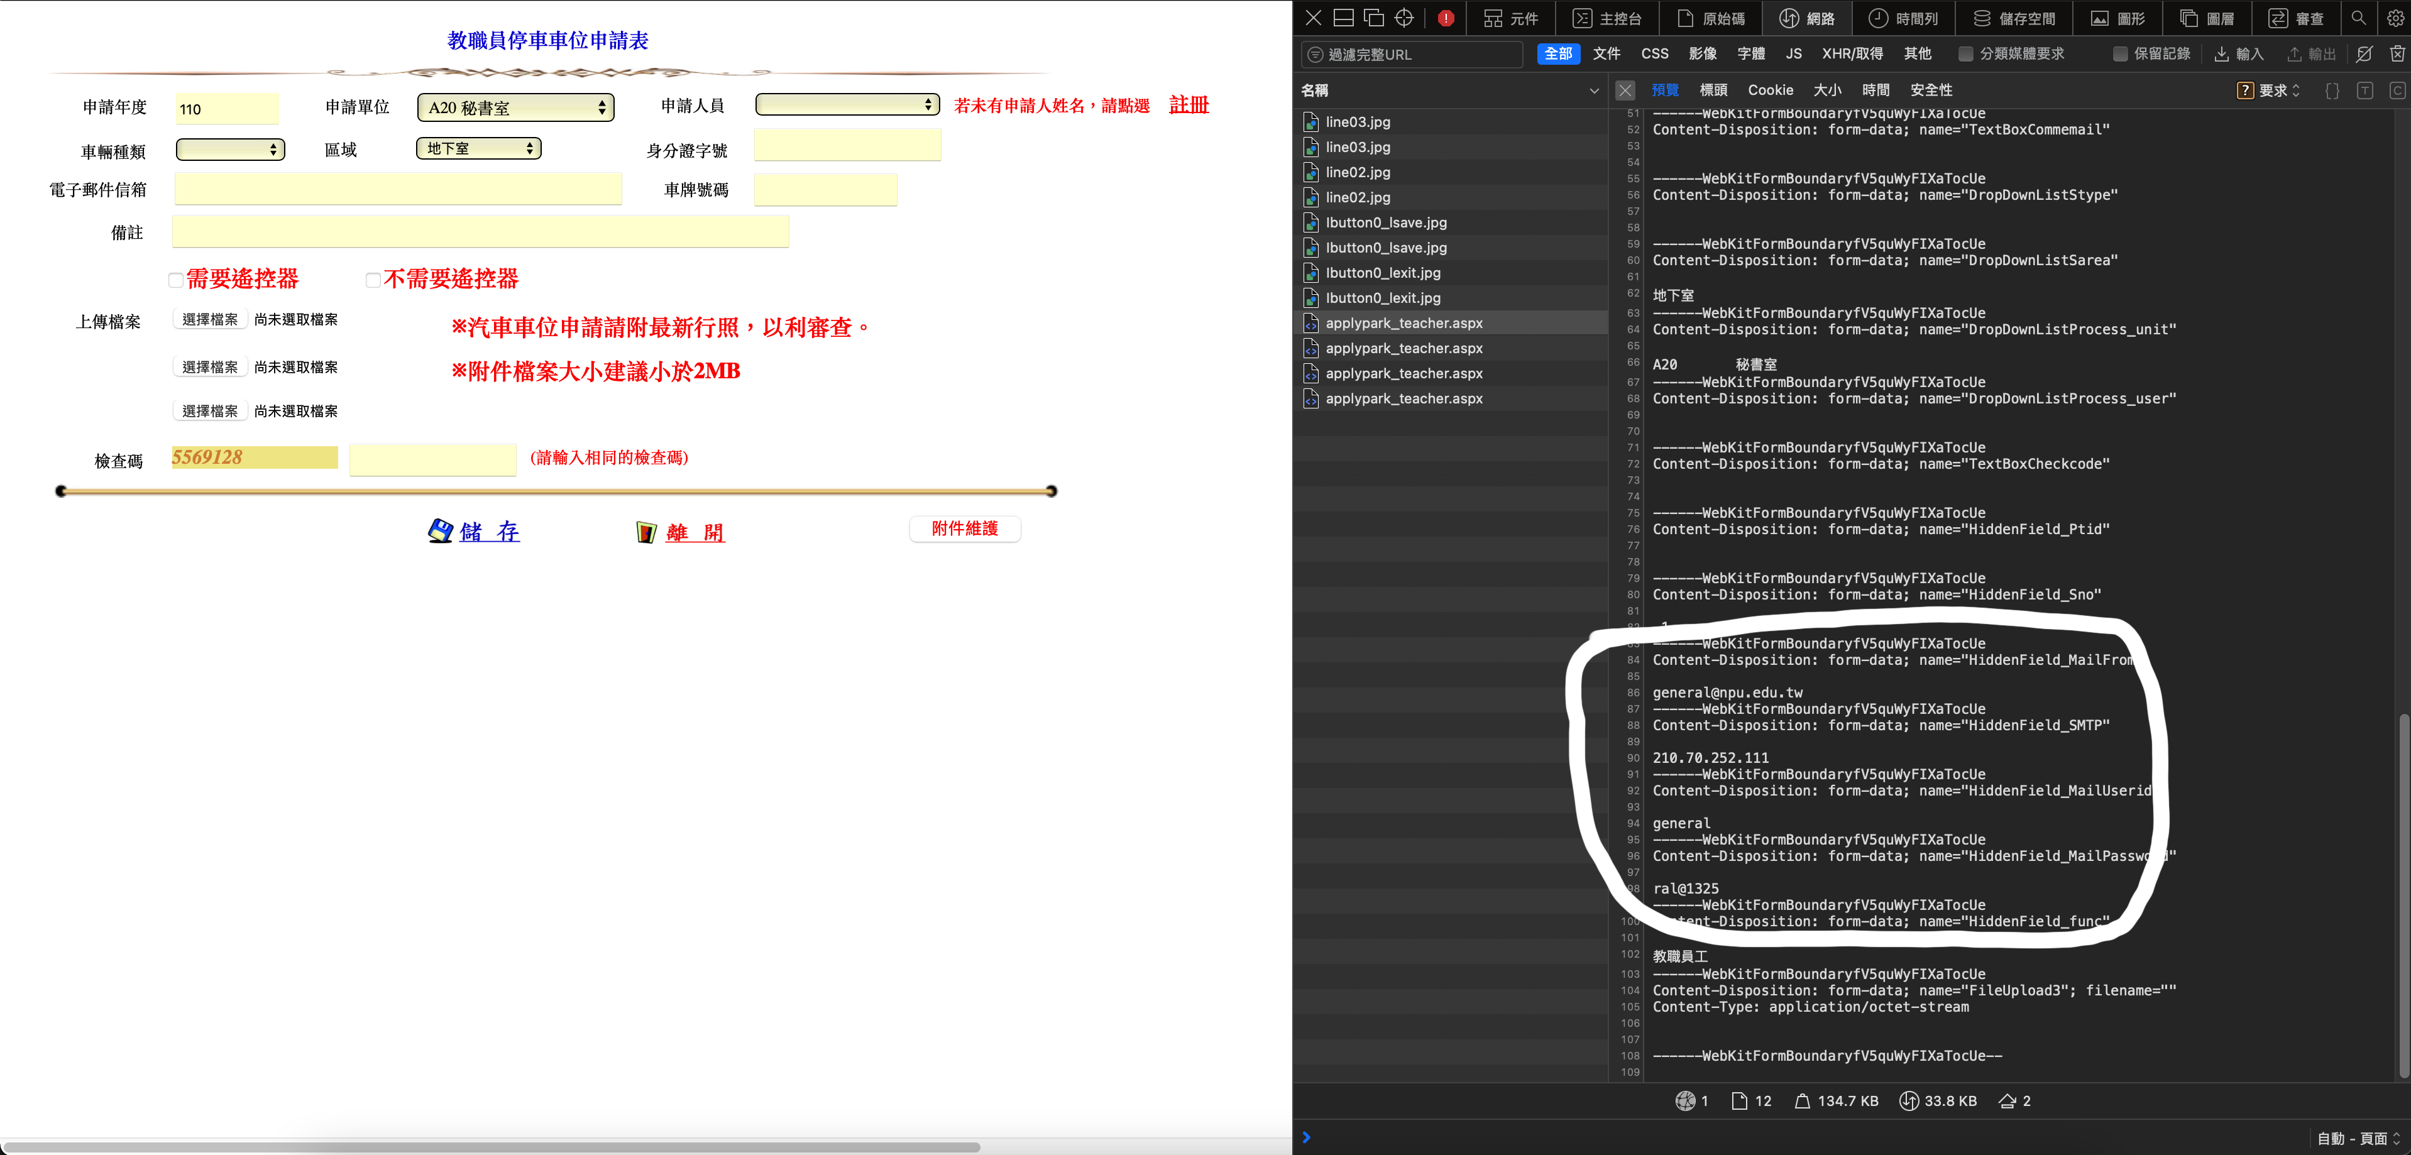The image size is (2411, 1155).
Task: Enable 保留記錄 checkbox
Action: pyautogui.click(x=2120, y=53)
